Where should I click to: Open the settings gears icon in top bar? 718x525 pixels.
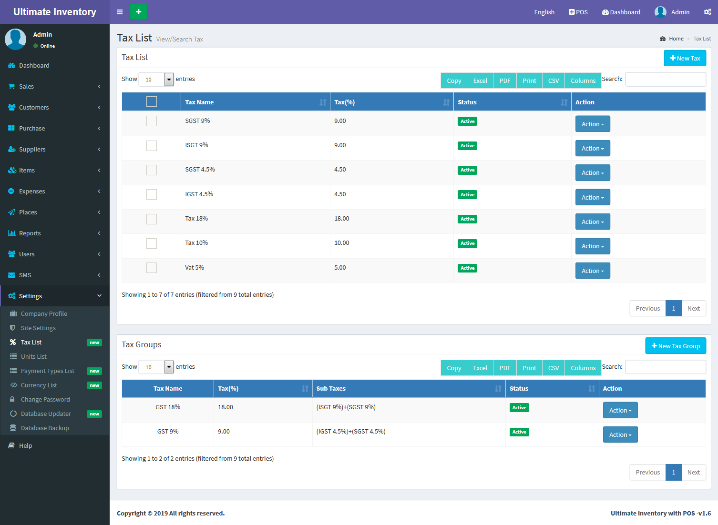(708, 12)
